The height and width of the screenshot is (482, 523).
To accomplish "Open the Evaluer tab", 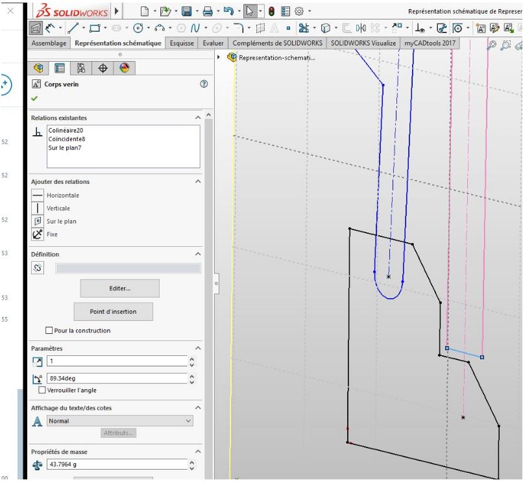I will pyautogui.click(x=213, y=43).
